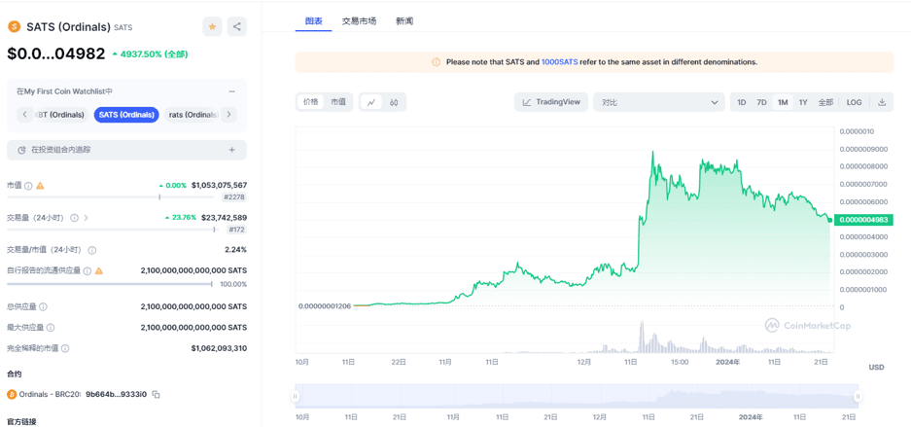Click the star watchlist icon
Viewport: 911px width, 427px height.
[x=212, y=27]
